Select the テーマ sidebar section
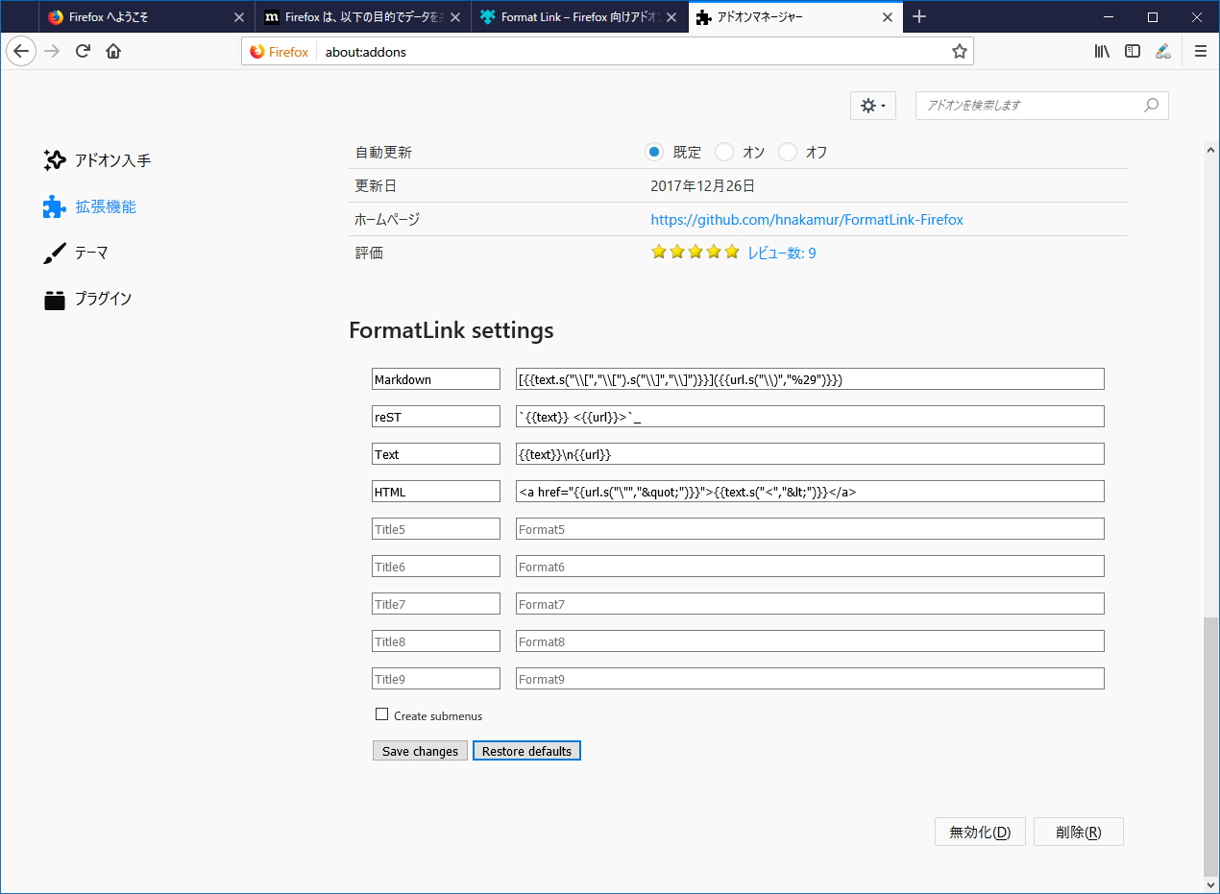This screenshot has width=1220, height=894. click(x=88, y=253)
